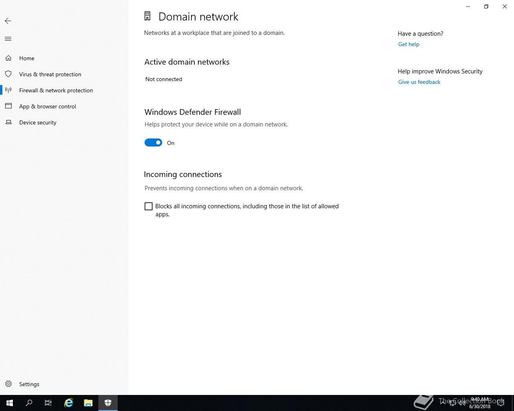
Task: Click the Active domain networks heading
Action: [187, 62]
